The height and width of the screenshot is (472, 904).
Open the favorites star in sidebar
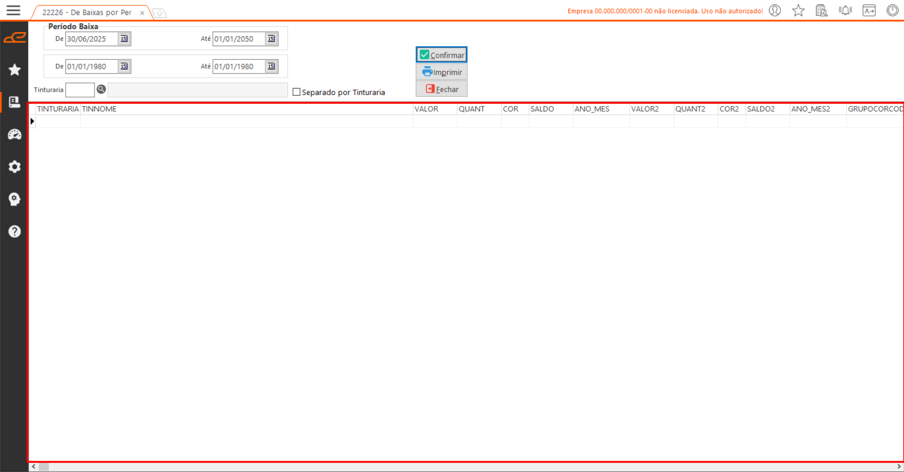coord(15,70)
